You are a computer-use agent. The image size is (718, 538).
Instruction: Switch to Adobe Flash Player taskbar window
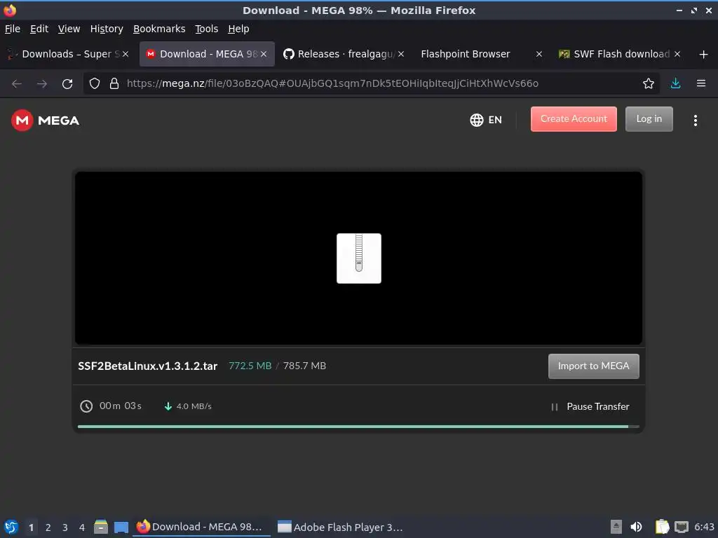(341, 527)
